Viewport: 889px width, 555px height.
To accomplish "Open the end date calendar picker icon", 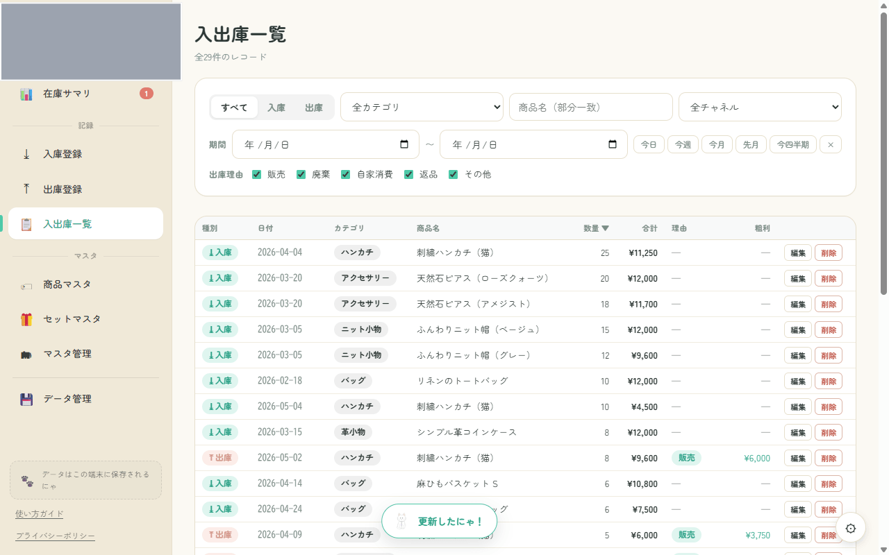I will (613, 144).
